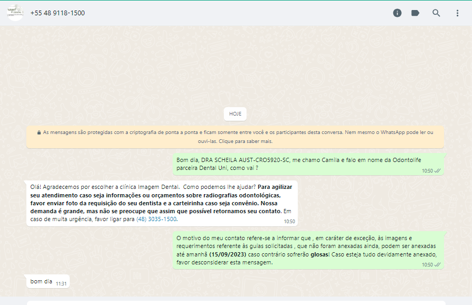Image resolution: width=472 pixels, height=305 pixels.
Task: Select the 'bom dia' received message
Action: [x=48, y=282]
